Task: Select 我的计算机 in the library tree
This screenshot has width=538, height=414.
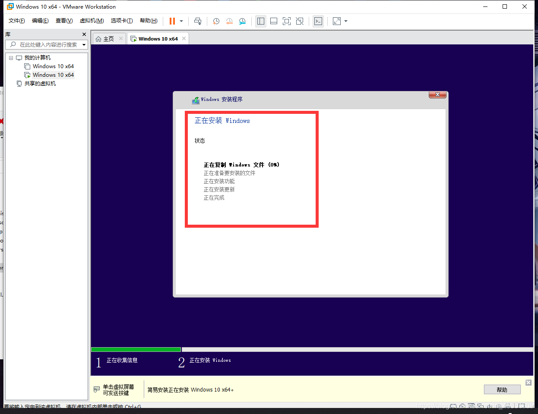Action: (x=37, y=58)
